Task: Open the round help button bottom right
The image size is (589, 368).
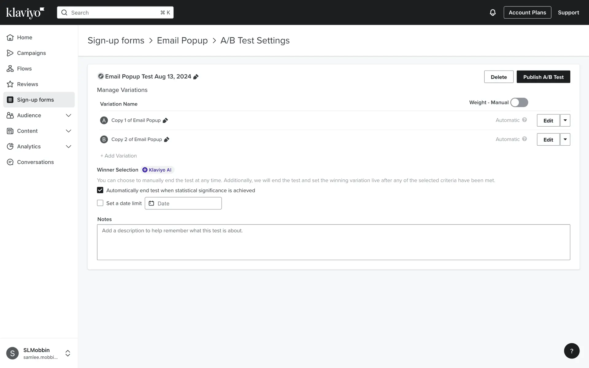Action: (x=572, y=351)
